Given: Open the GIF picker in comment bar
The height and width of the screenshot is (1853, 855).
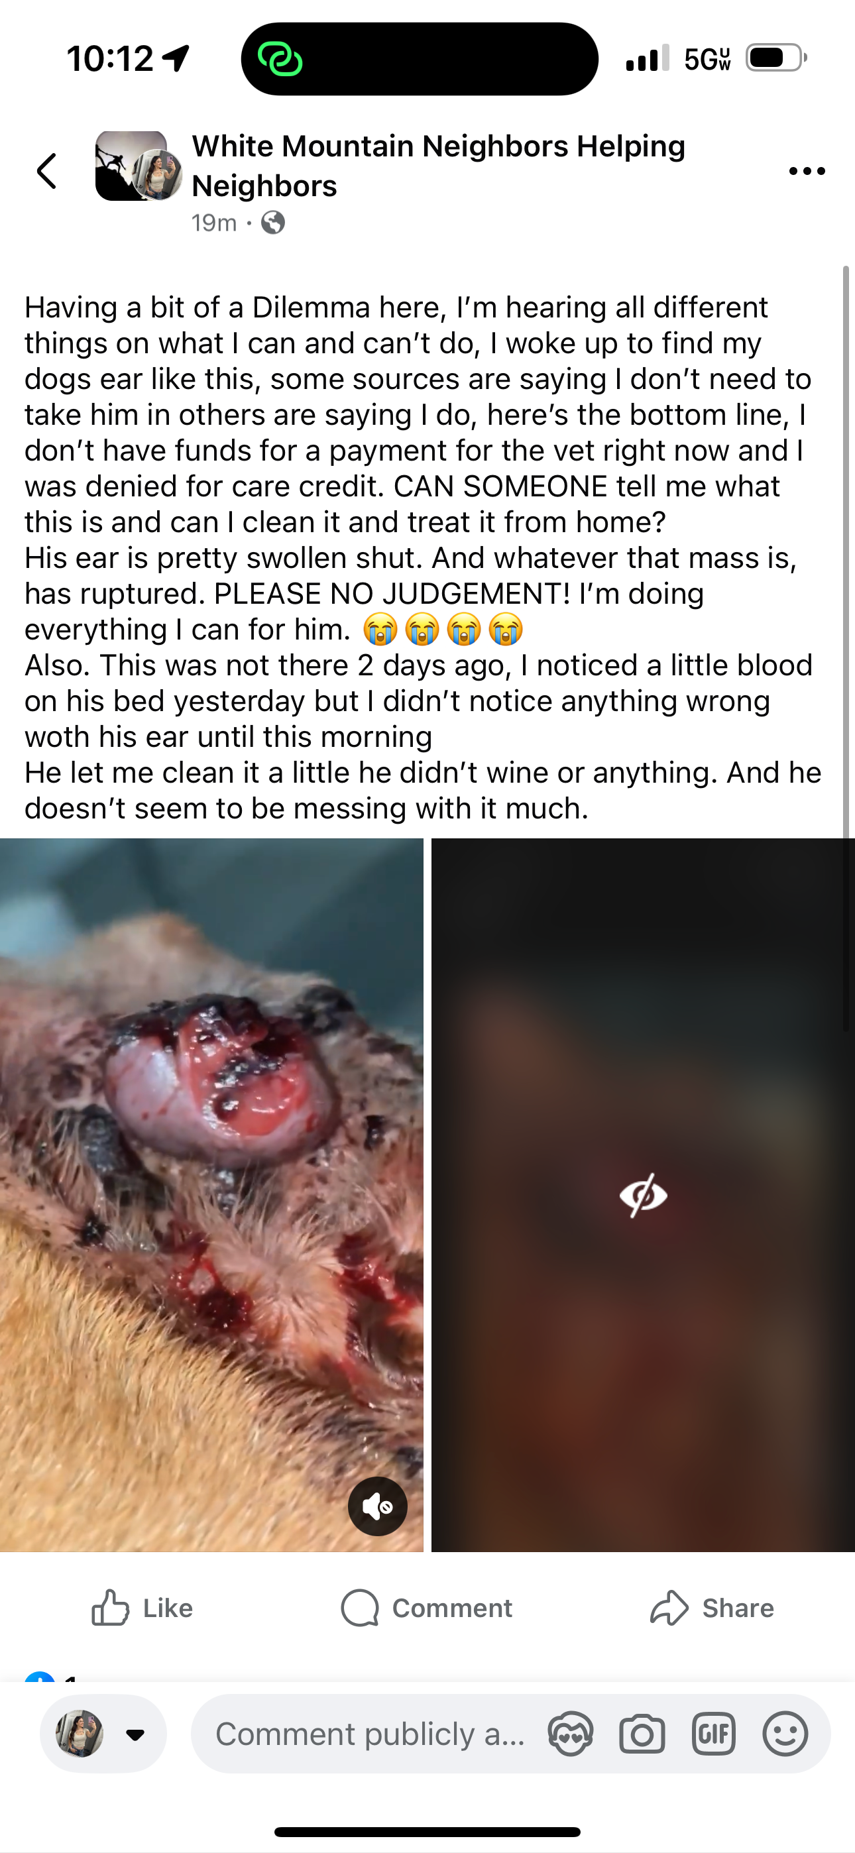Looking at the screenshot, I should [713, 1734].
